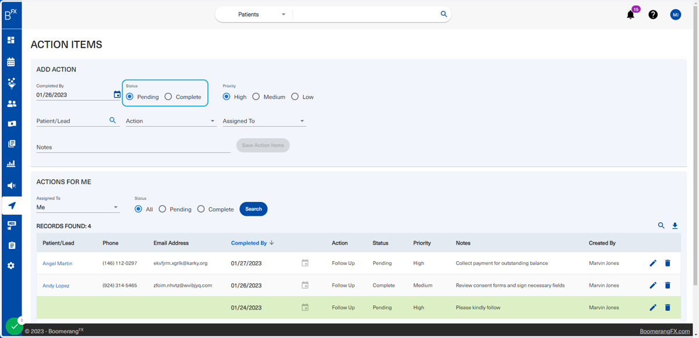Click the Patient/Lead column header

(58, 243)
